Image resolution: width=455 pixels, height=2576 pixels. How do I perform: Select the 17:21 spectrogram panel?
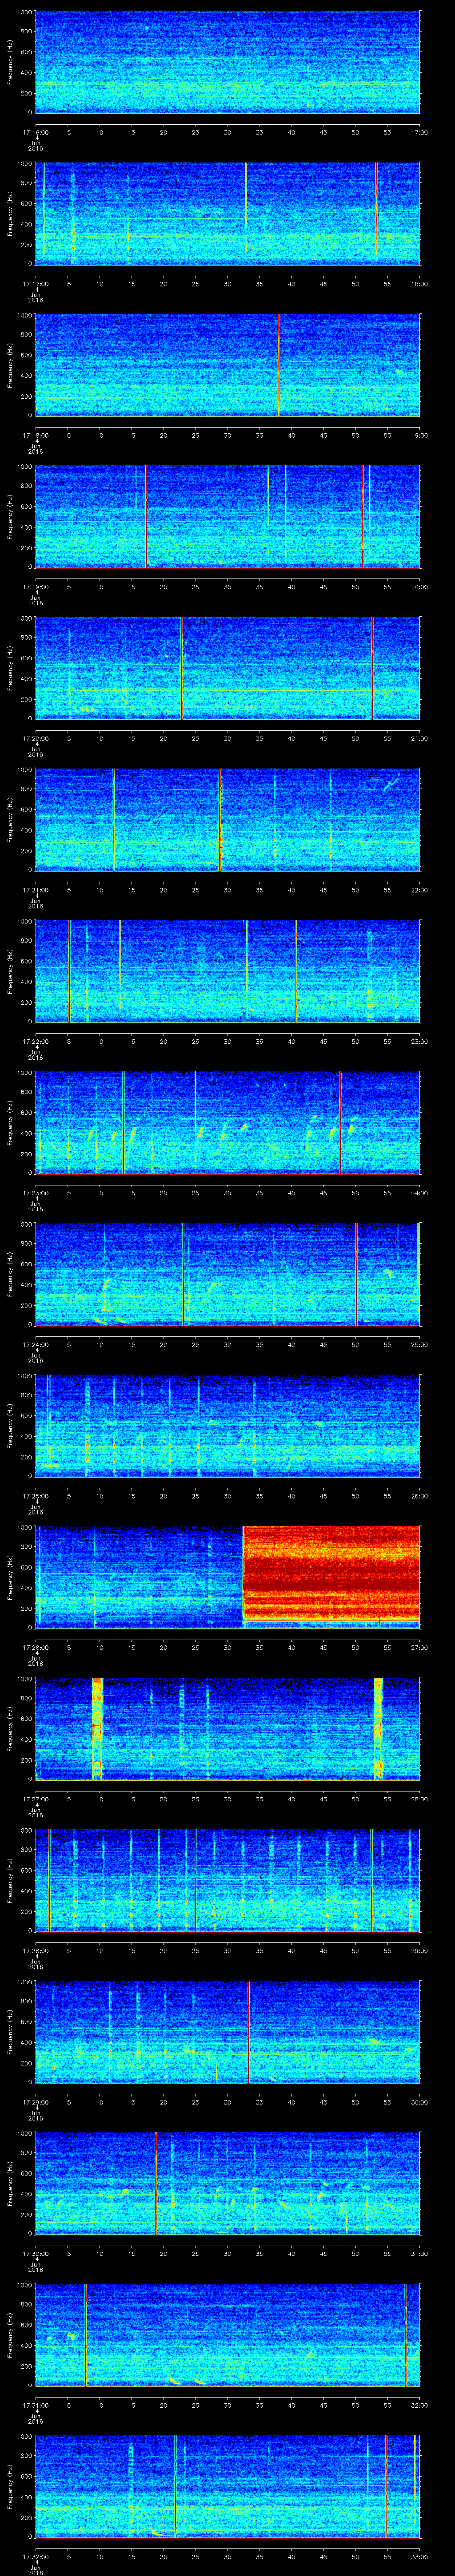pos(227,820)
